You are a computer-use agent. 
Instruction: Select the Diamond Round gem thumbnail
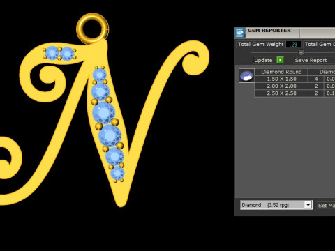[246, 75]
